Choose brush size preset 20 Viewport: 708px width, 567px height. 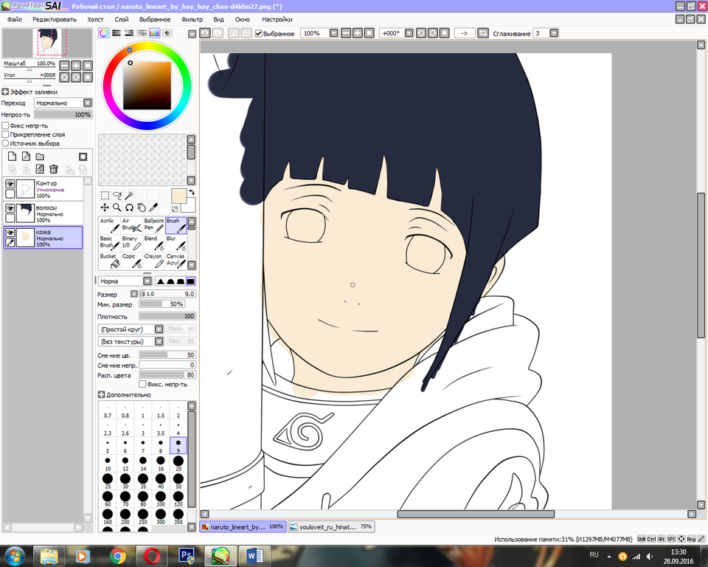[x=178, y=464]
